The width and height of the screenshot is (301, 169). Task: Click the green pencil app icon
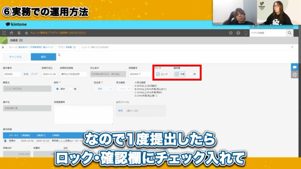4,40
